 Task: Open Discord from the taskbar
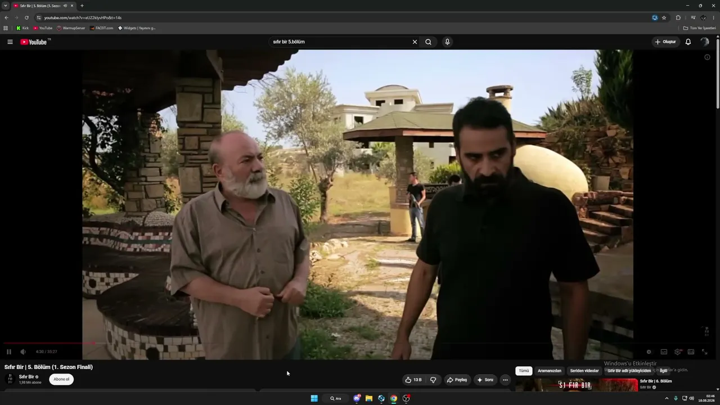click(357, 398)
